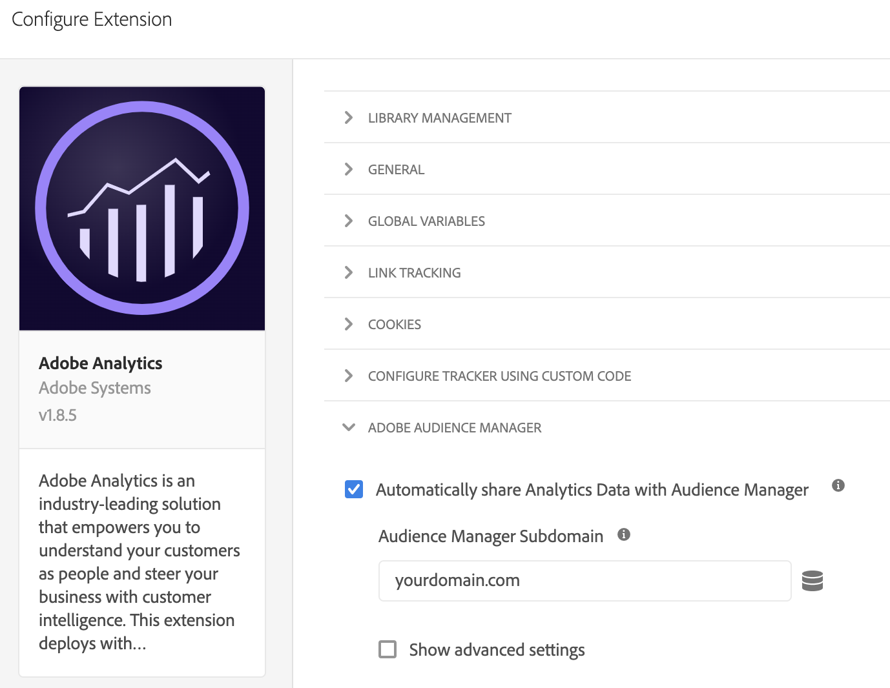This screenshot has width=890, height=688.
Task: Uncheck Automatically share Analytics Data with Audience Manager
Action: tap(354, 489)
